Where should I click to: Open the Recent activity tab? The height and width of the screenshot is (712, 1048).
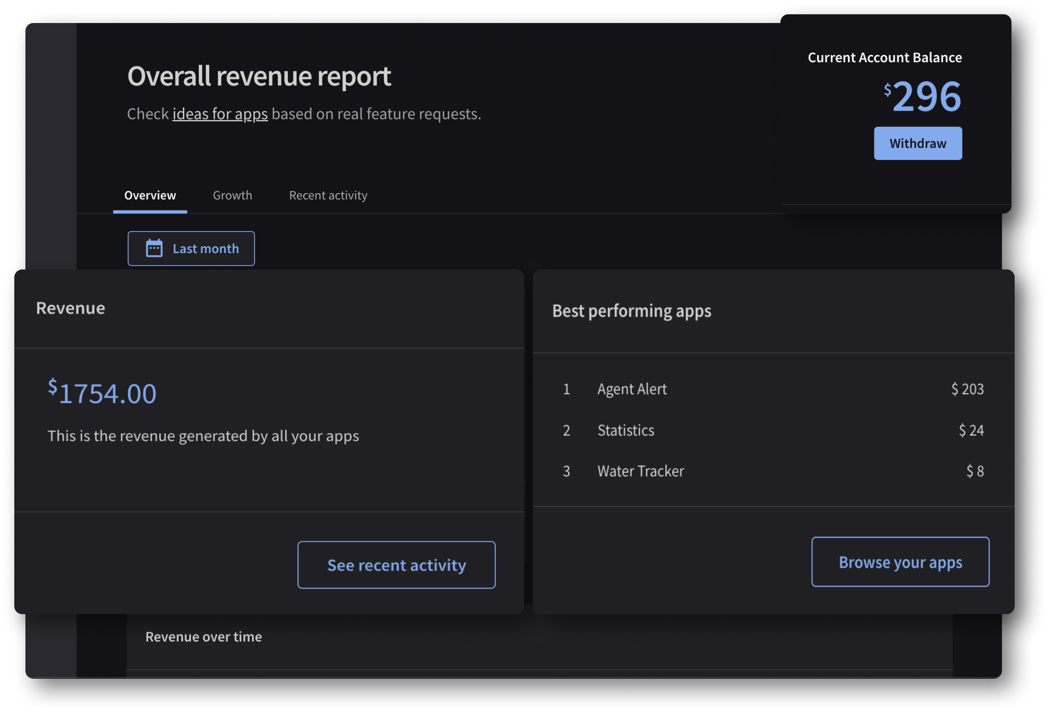point(328,195)
